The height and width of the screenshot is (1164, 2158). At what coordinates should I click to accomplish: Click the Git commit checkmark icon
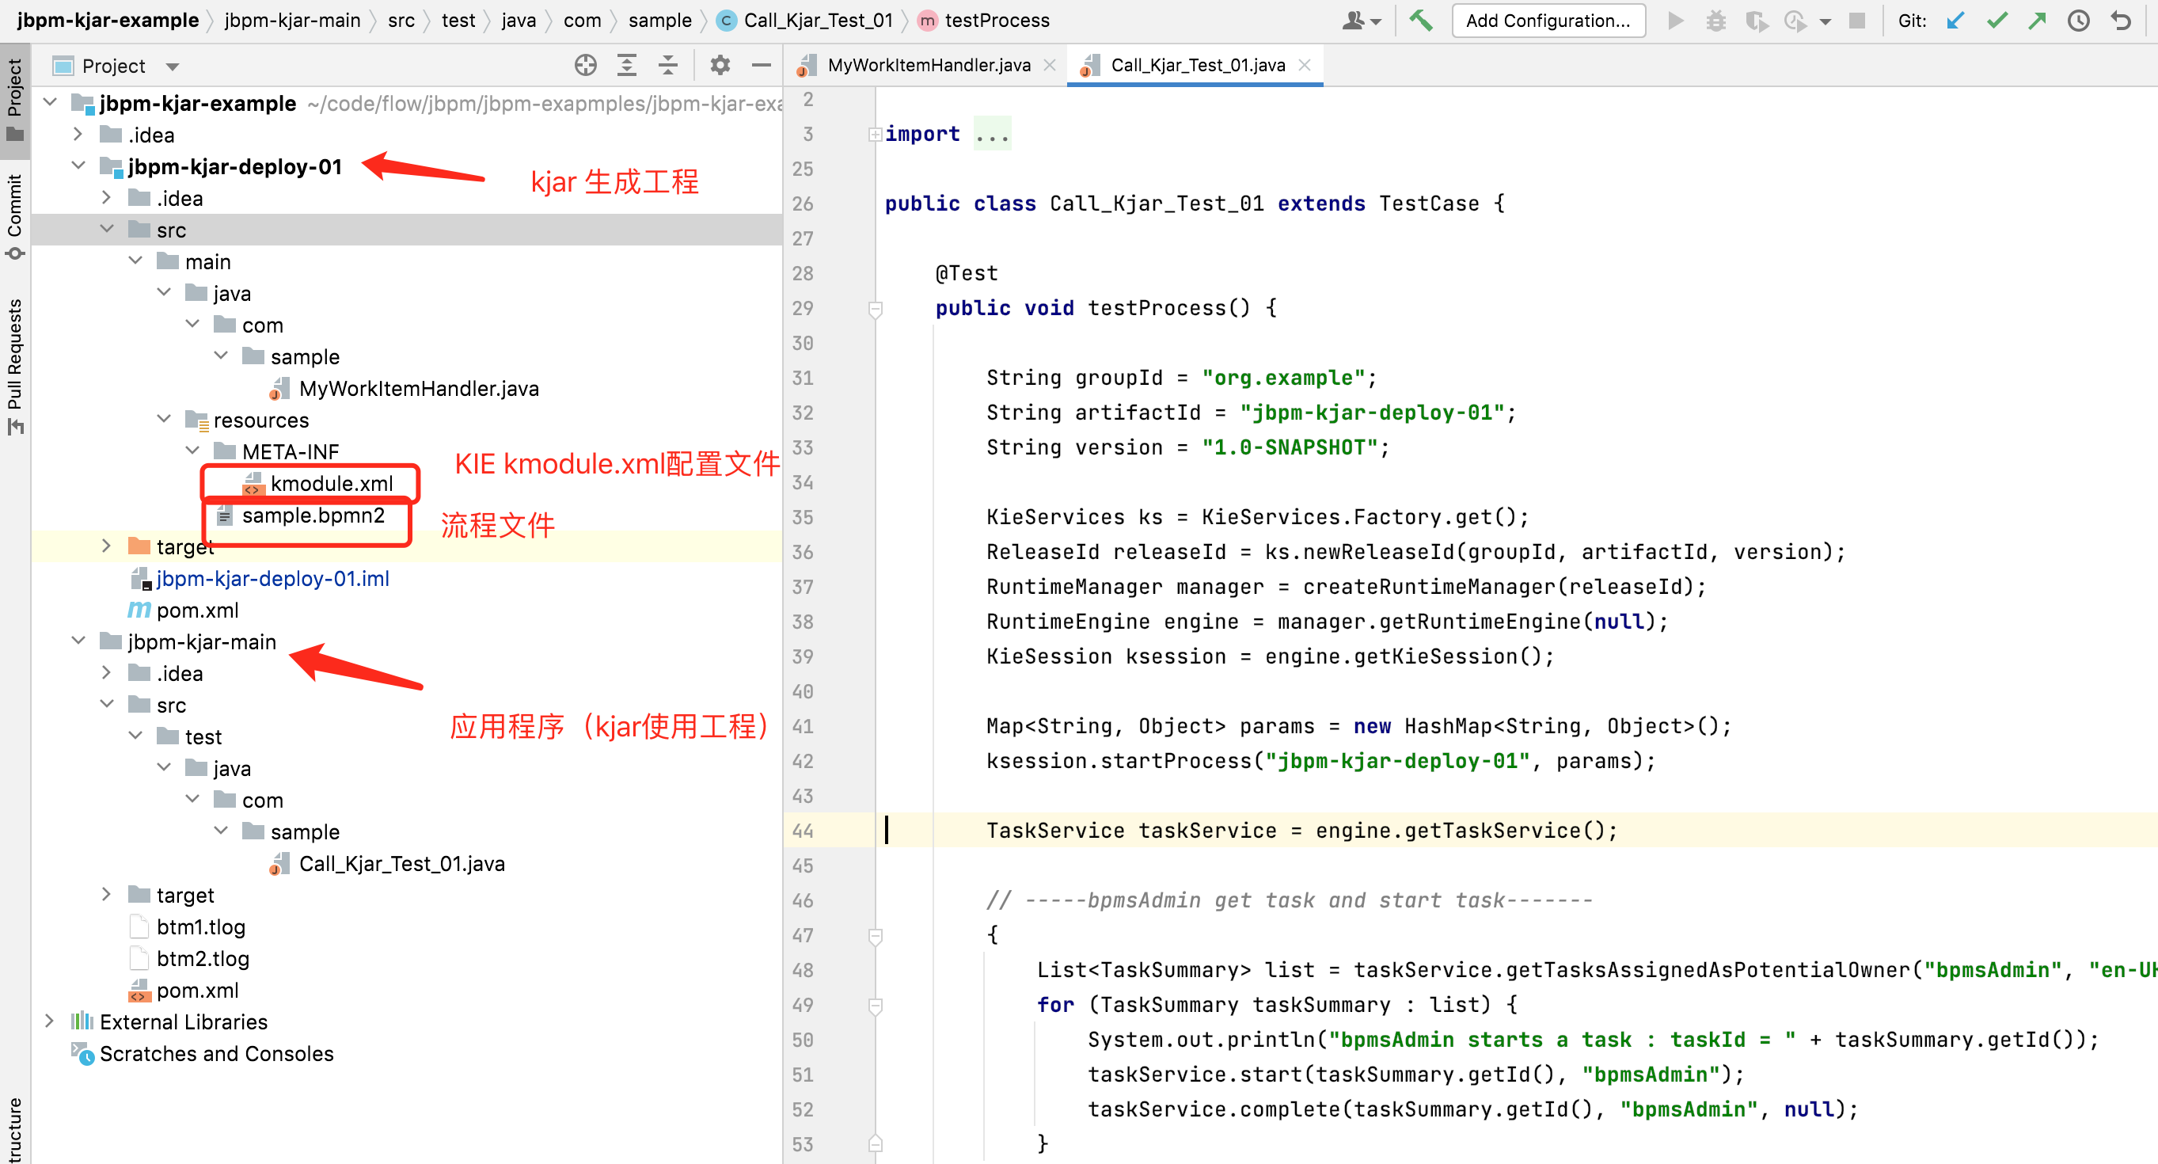tap(1997, 20)
